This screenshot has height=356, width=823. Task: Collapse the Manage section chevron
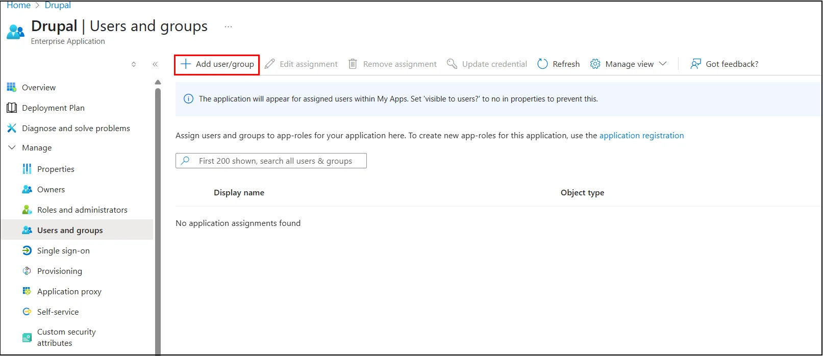[12, 147]
